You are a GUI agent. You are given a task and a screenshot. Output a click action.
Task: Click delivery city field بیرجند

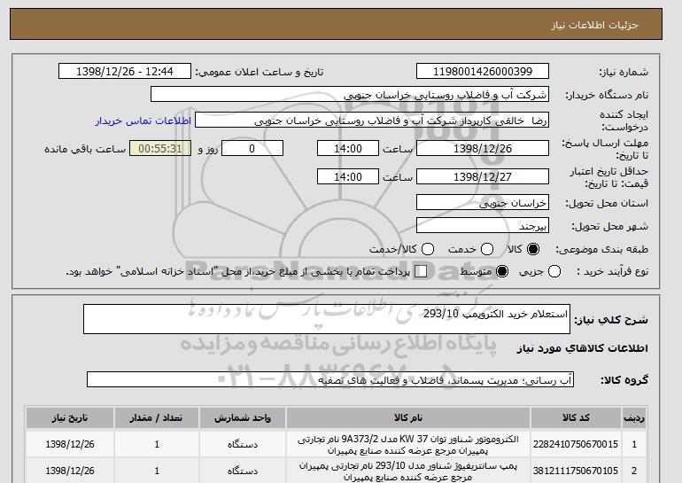click(483, 226)
